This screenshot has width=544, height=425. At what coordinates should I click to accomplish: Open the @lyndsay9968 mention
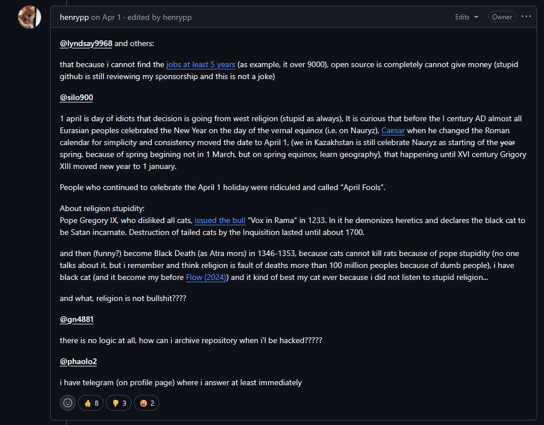[86, 43]
